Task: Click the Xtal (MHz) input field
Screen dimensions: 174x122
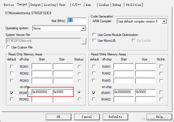Action: [x=77, y=21]
